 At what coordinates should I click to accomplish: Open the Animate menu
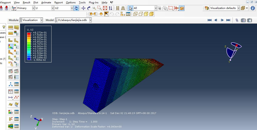pyautogui.click(x=46, y=2)
